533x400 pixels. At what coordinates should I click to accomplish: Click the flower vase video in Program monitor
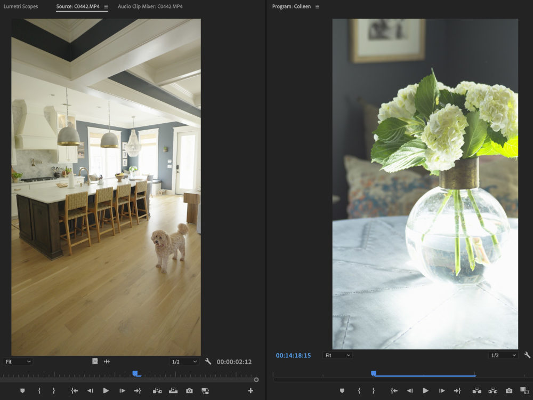pos(425,183)
